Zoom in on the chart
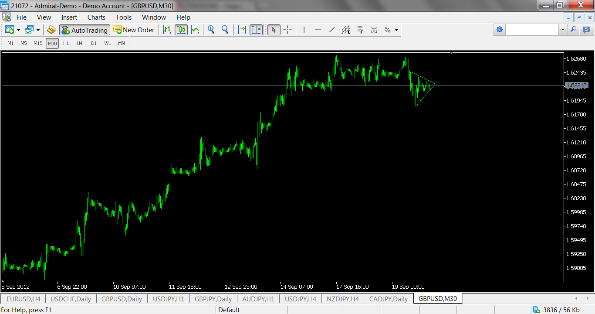The height and width of the screenshot is (314, 595). tap(211, 30)
